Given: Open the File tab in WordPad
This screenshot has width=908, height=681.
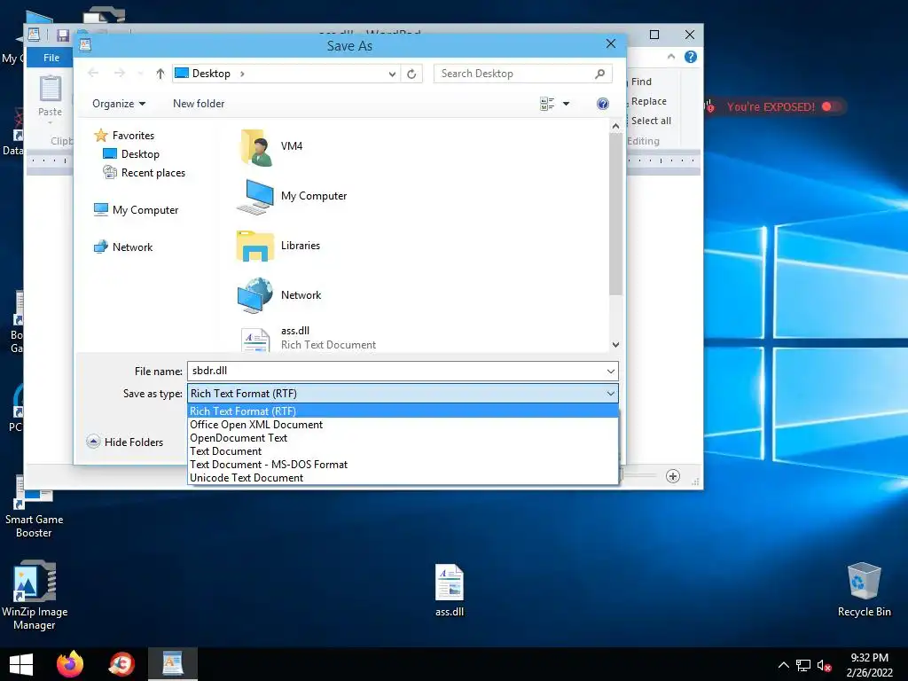Looking at the screenshot, I should coord(51,58).
